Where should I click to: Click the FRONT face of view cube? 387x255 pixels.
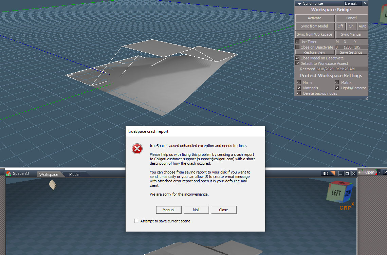(x=348, y=193)
